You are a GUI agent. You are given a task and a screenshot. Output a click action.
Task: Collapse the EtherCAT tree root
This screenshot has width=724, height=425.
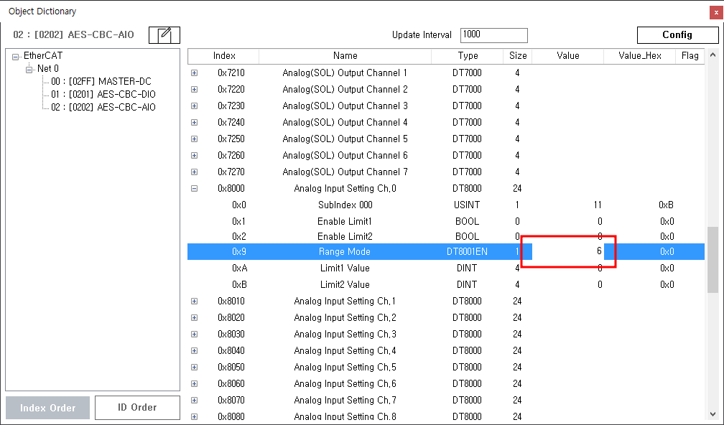pyautogui.click(x=16, y=56)
